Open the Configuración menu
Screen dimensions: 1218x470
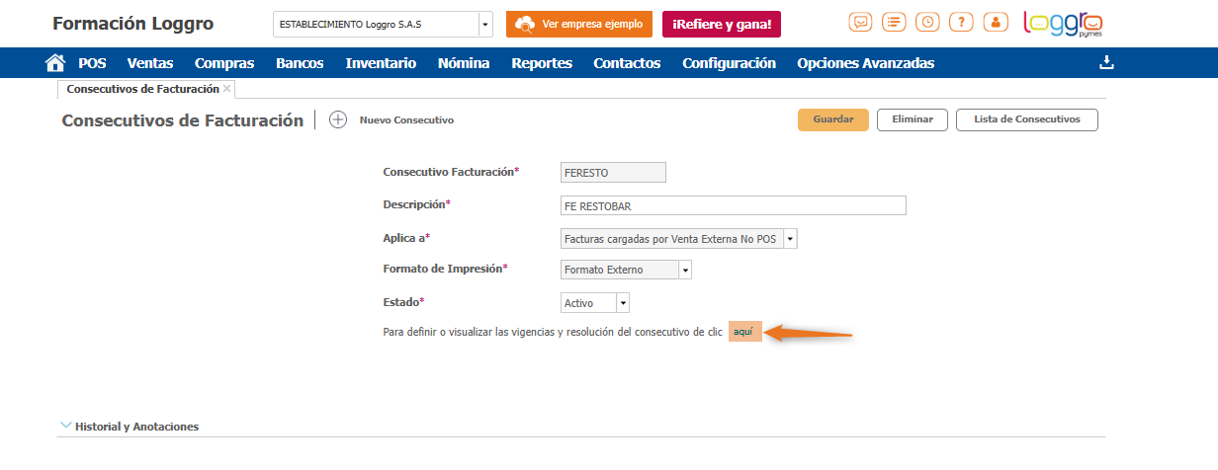tap(729, 63)
